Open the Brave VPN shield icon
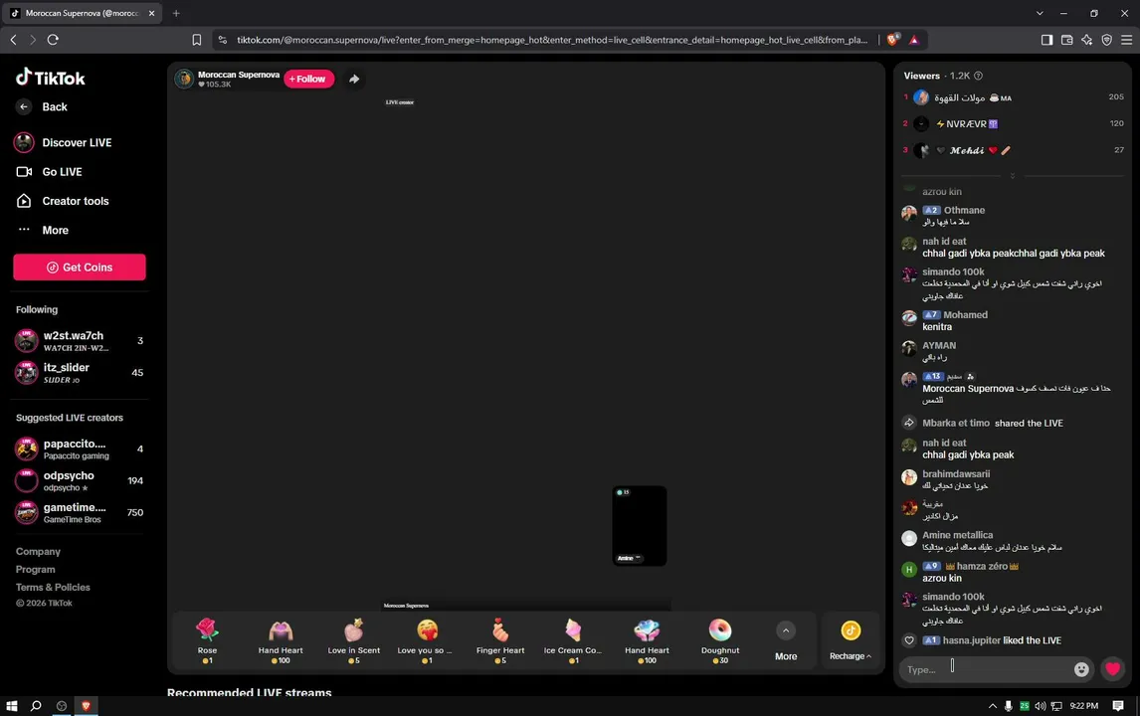Screen dimensions: 1140x716 1106,40
